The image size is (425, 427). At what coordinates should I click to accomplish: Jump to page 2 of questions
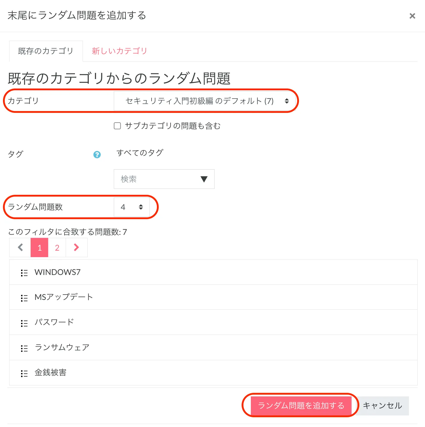(57, 248)
